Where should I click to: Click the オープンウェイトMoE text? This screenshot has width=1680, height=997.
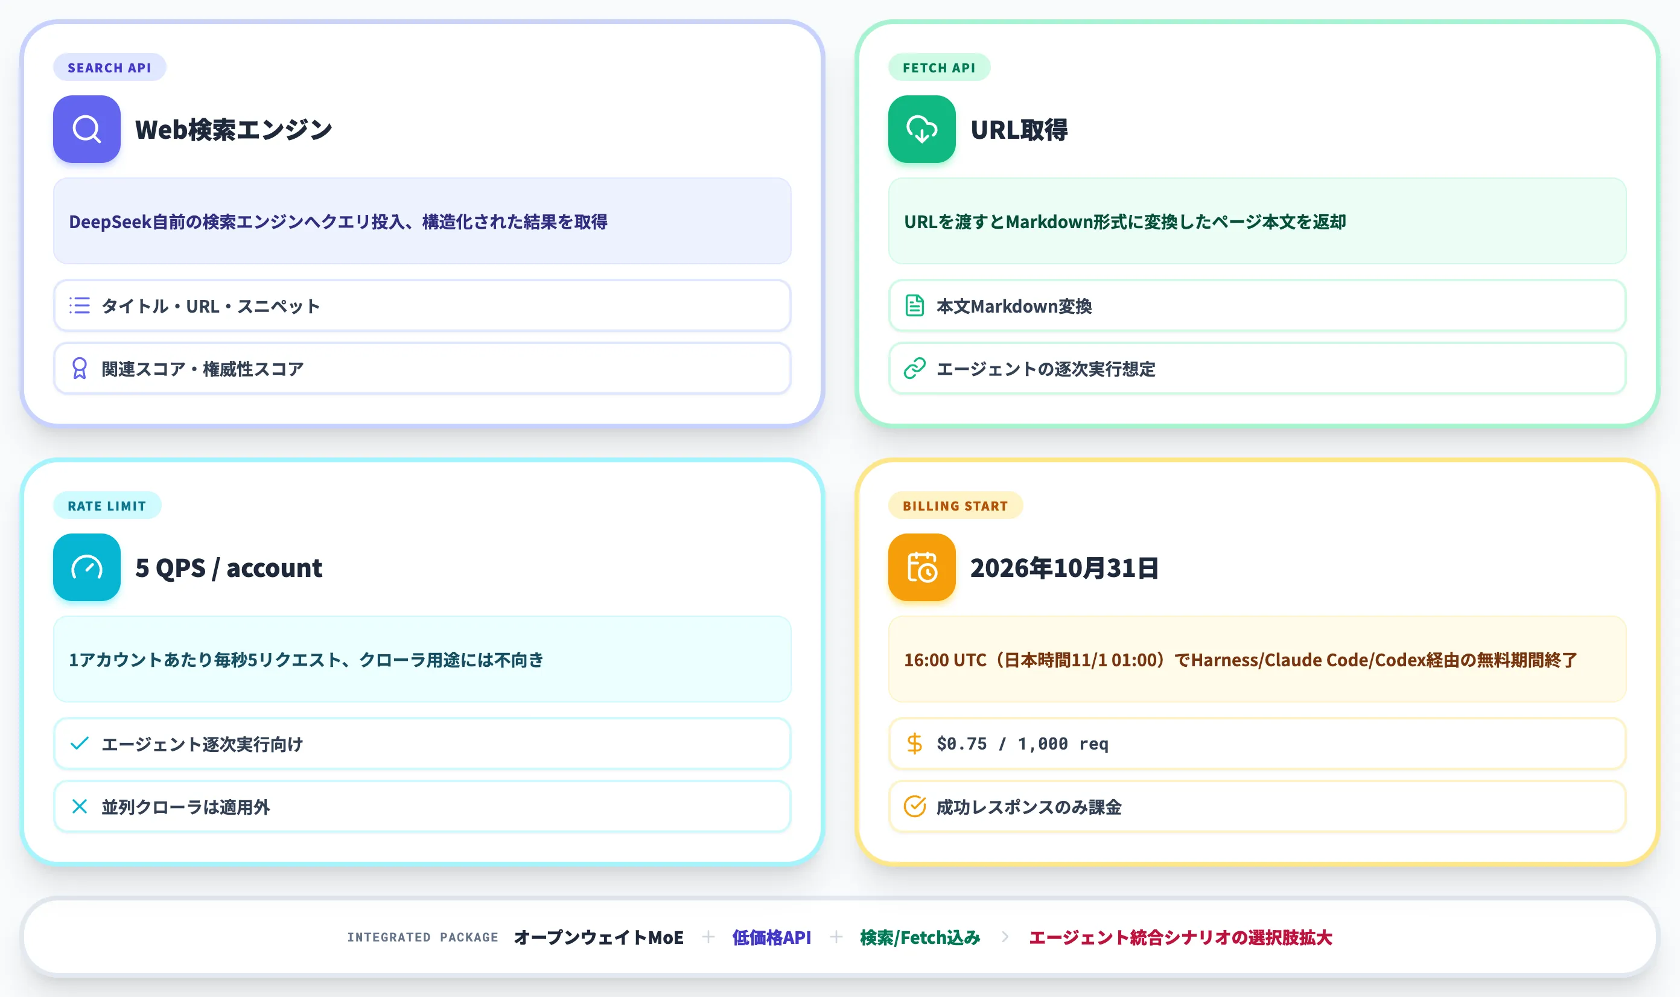(599, 937)
